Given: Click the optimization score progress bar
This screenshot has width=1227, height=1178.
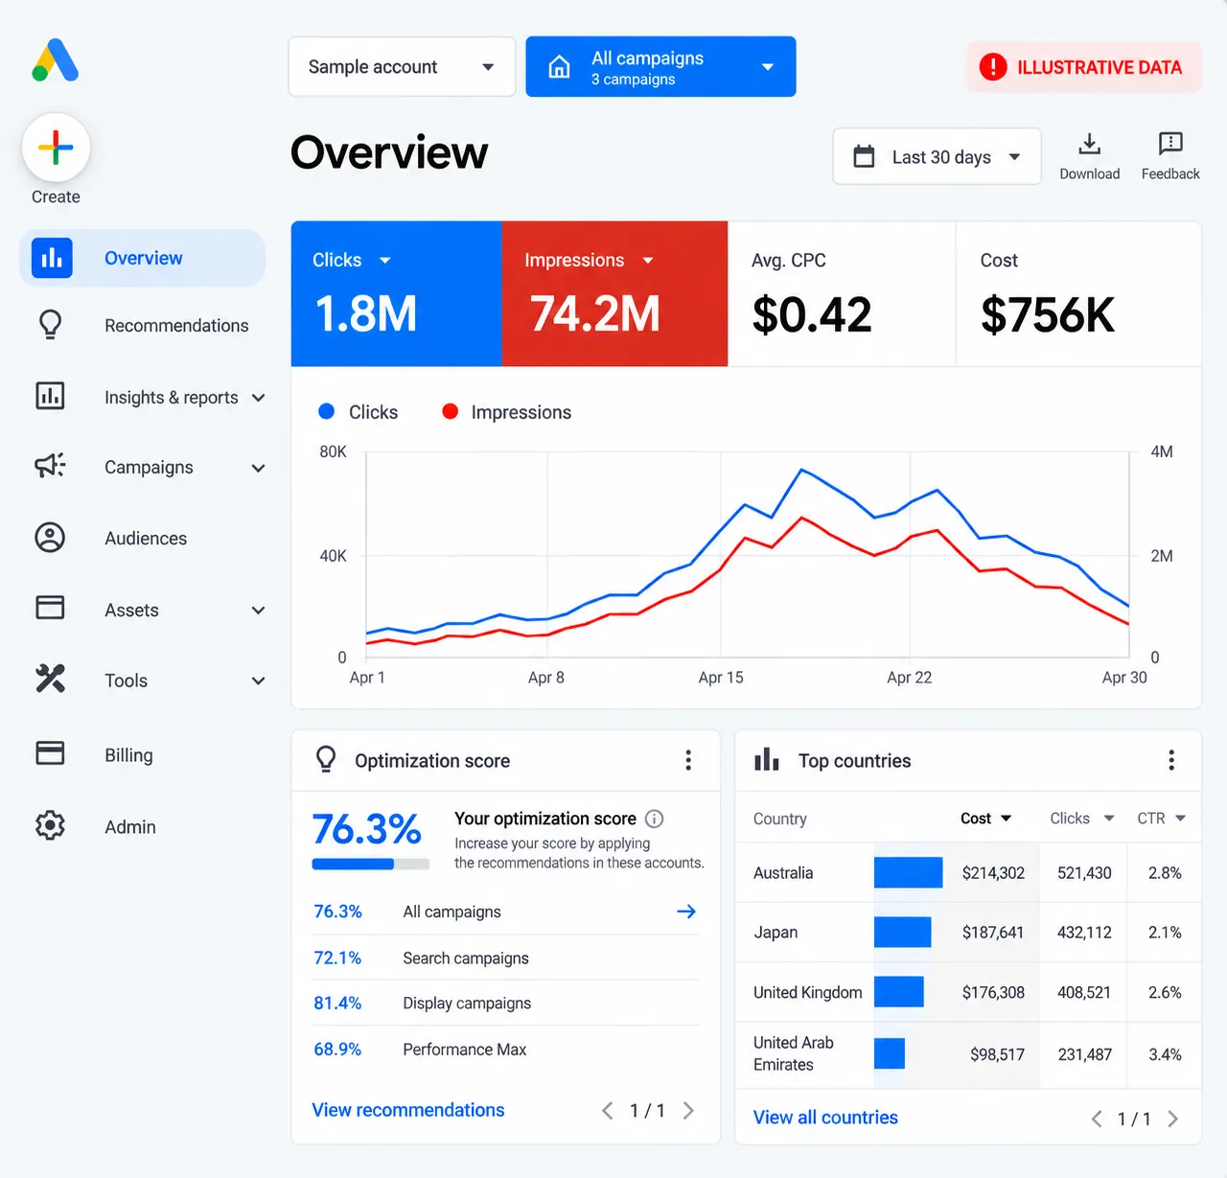Looking at the screenshot, I should (371, 865).
